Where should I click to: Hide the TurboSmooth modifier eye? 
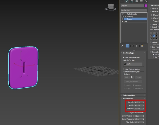click(123, 14)
